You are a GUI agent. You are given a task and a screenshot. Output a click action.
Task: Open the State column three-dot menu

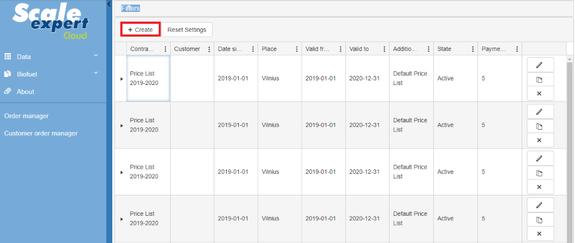point(472,49)
